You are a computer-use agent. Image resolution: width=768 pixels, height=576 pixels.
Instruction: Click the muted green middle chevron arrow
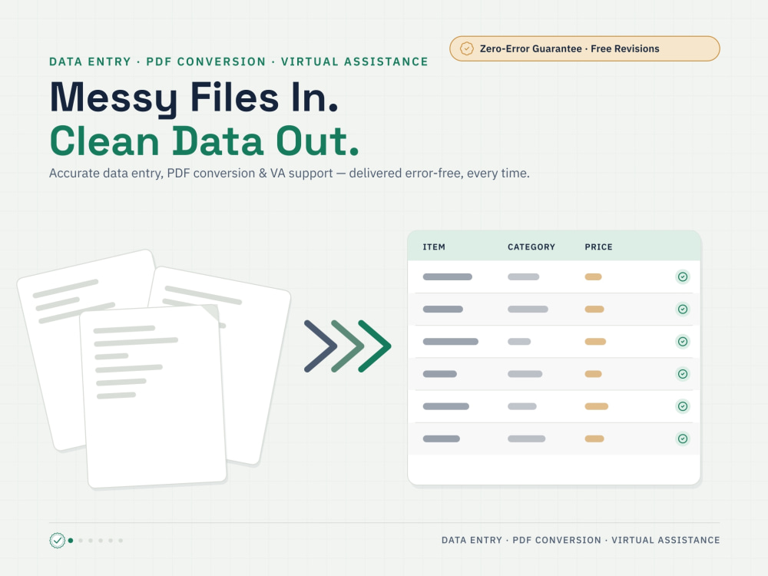click(347, 346)
